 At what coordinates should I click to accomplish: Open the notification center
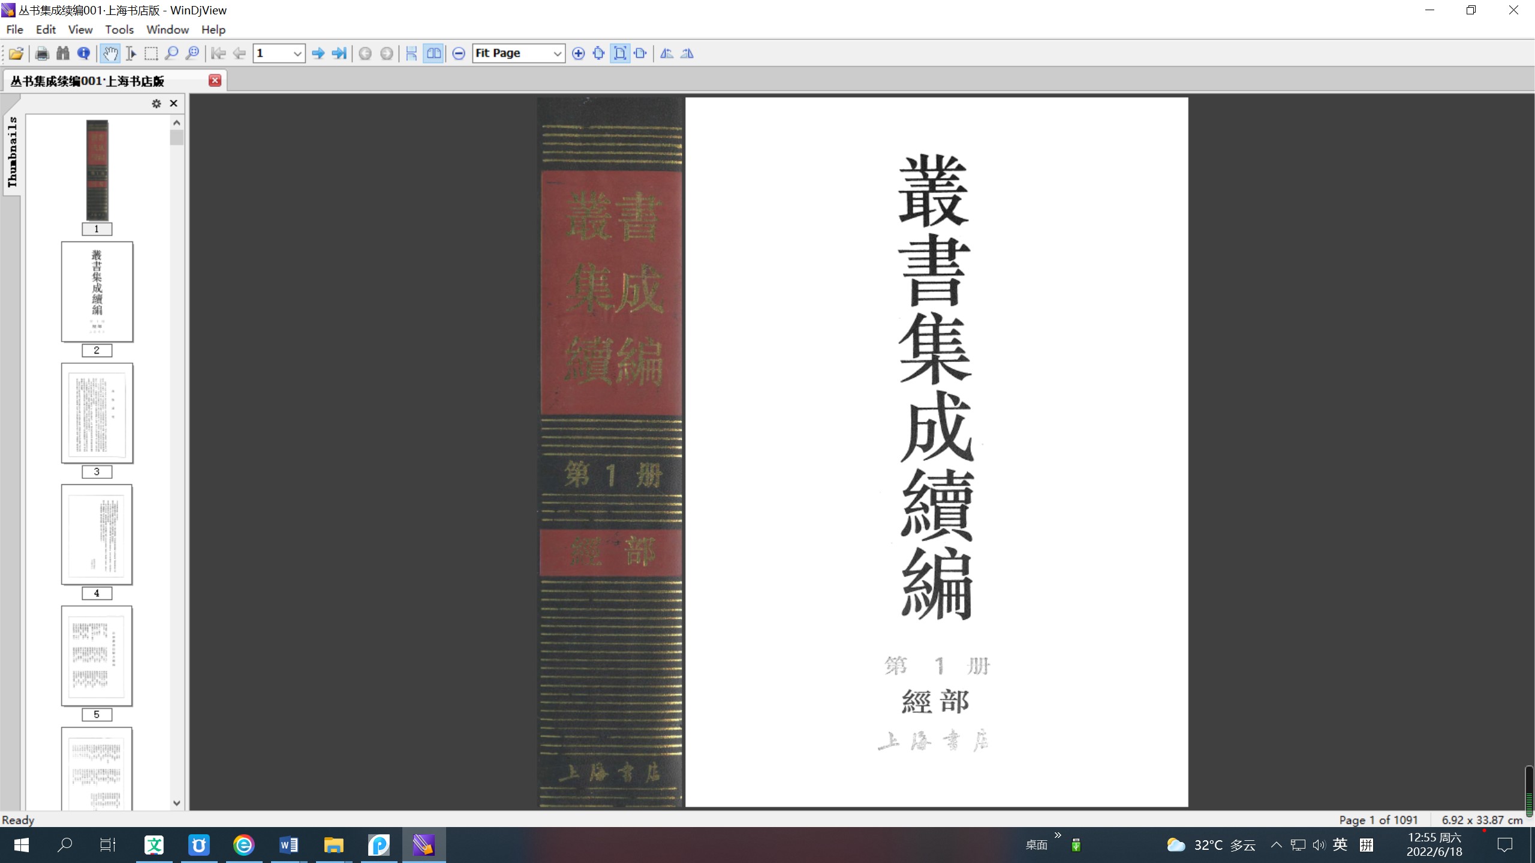[1505, 845]
